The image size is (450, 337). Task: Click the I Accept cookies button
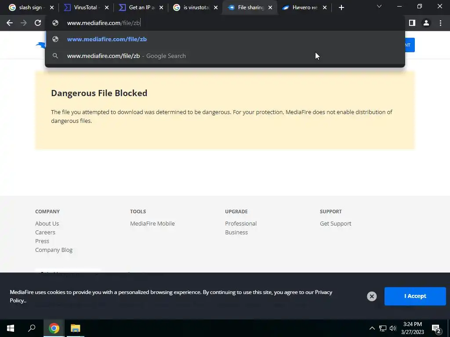click(415, 296)
